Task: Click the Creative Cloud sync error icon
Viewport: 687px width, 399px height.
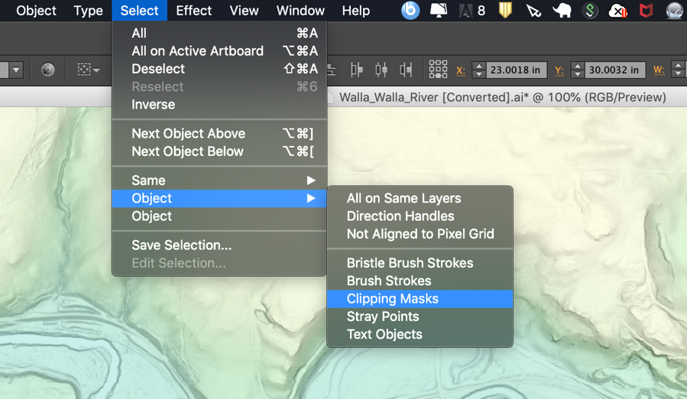Action: (x=617, y=10)
